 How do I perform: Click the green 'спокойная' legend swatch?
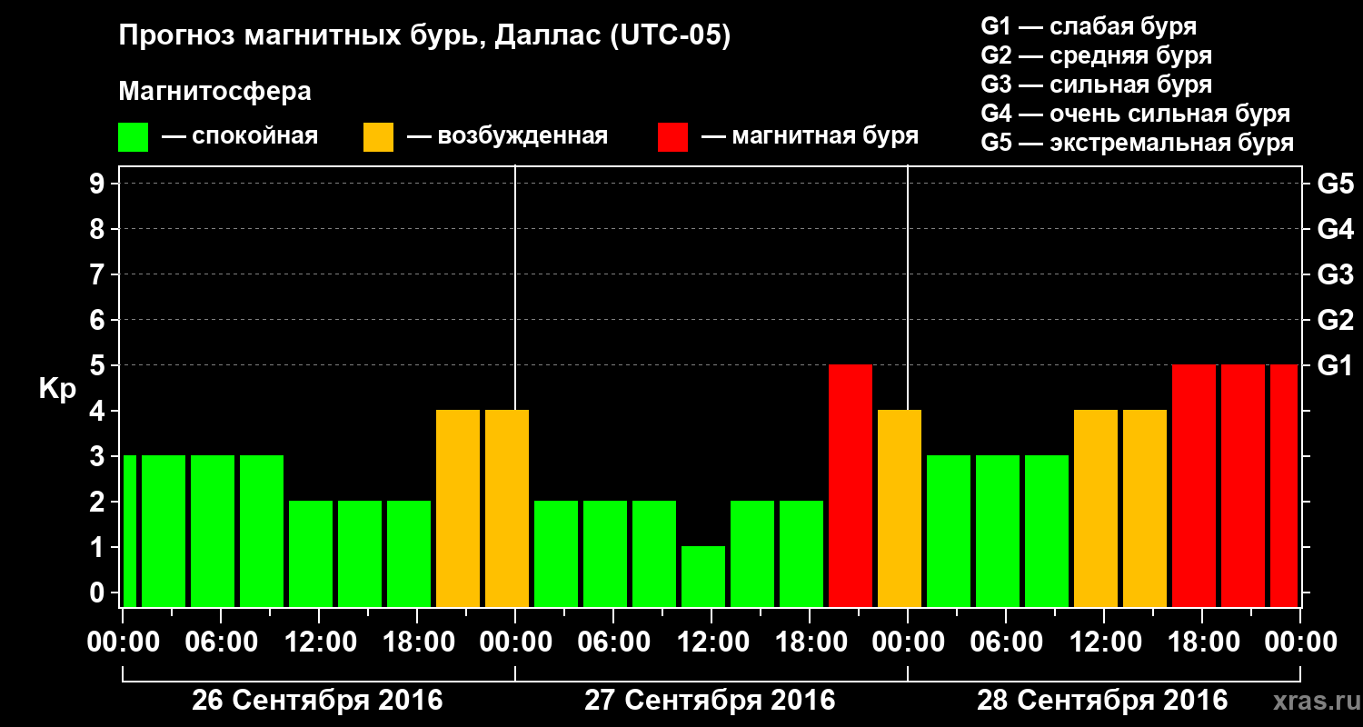click(134, 137)
